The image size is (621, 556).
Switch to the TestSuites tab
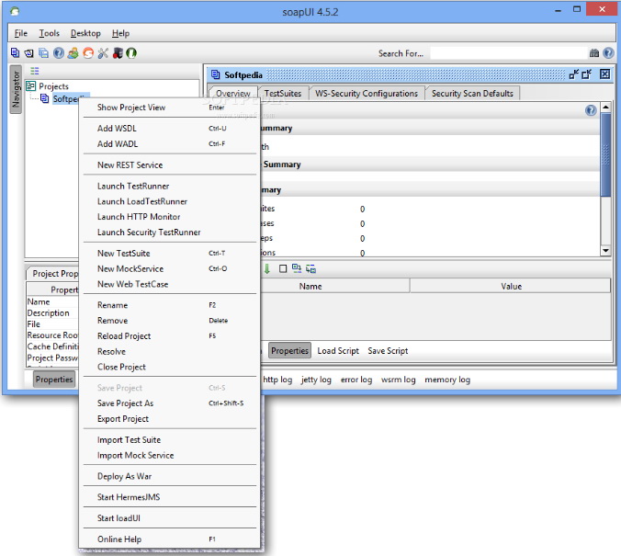point(283,94)
